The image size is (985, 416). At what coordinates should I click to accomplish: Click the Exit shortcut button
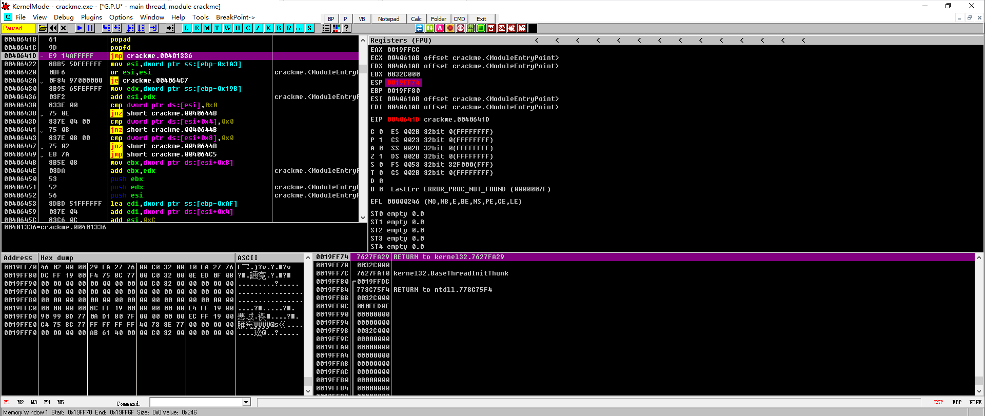pyautogui.click(x=481, y=19)
